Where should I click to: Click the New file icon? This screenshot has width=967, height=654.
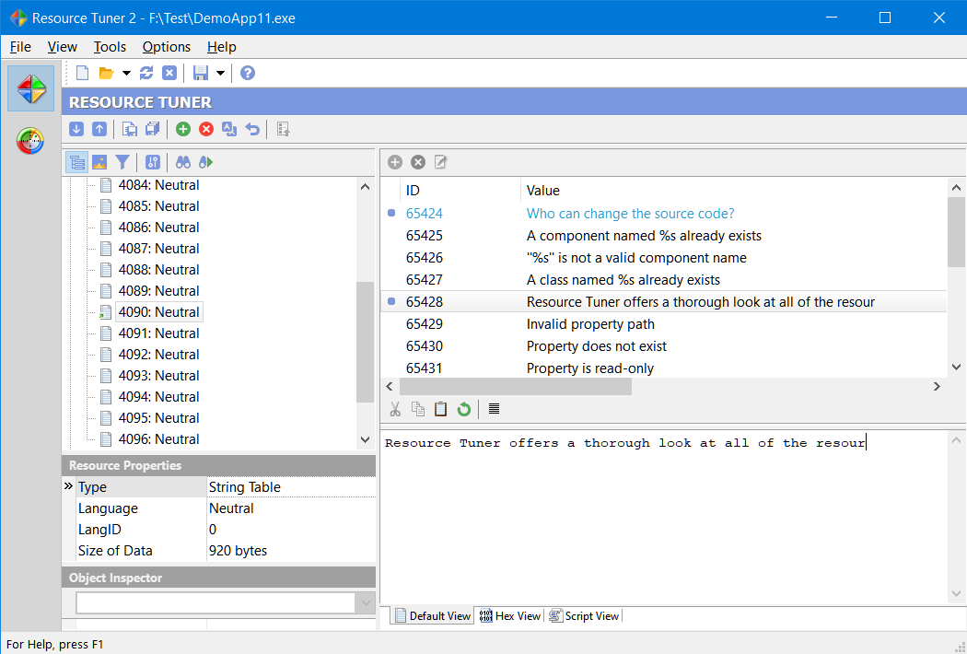click(82, 73)
